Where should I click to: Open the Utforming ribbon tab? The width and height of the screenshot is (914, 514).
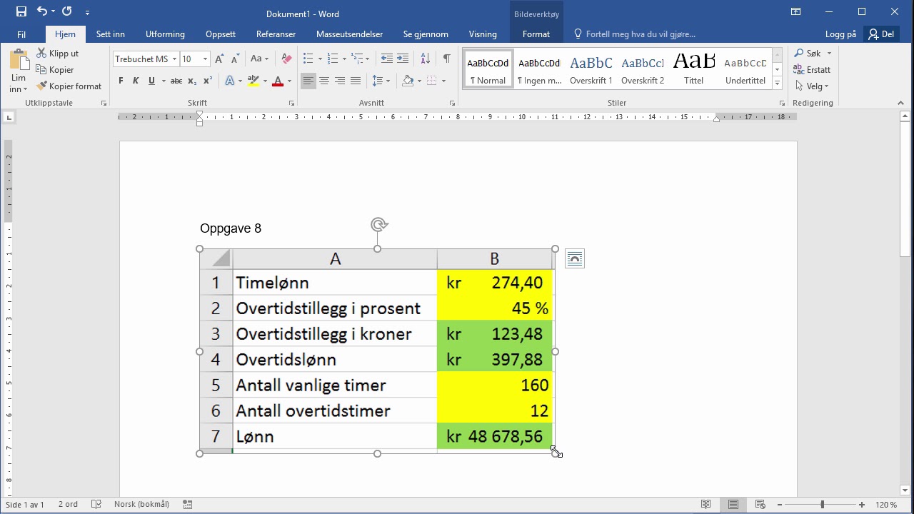tap(165, 34)
